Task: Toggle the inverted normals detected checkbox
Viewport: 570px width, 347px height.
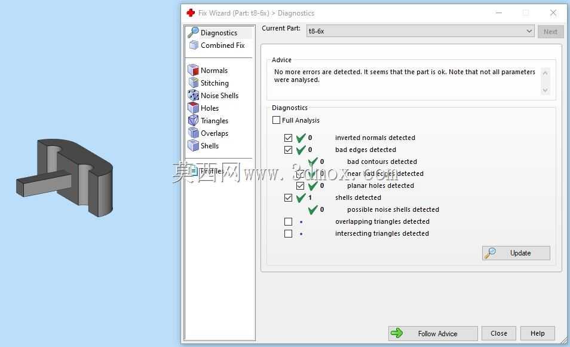Action: coord(288,138)
